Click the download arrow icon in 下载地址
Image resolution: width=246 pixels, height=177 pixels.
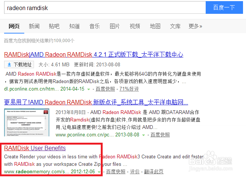pos(9,64)
